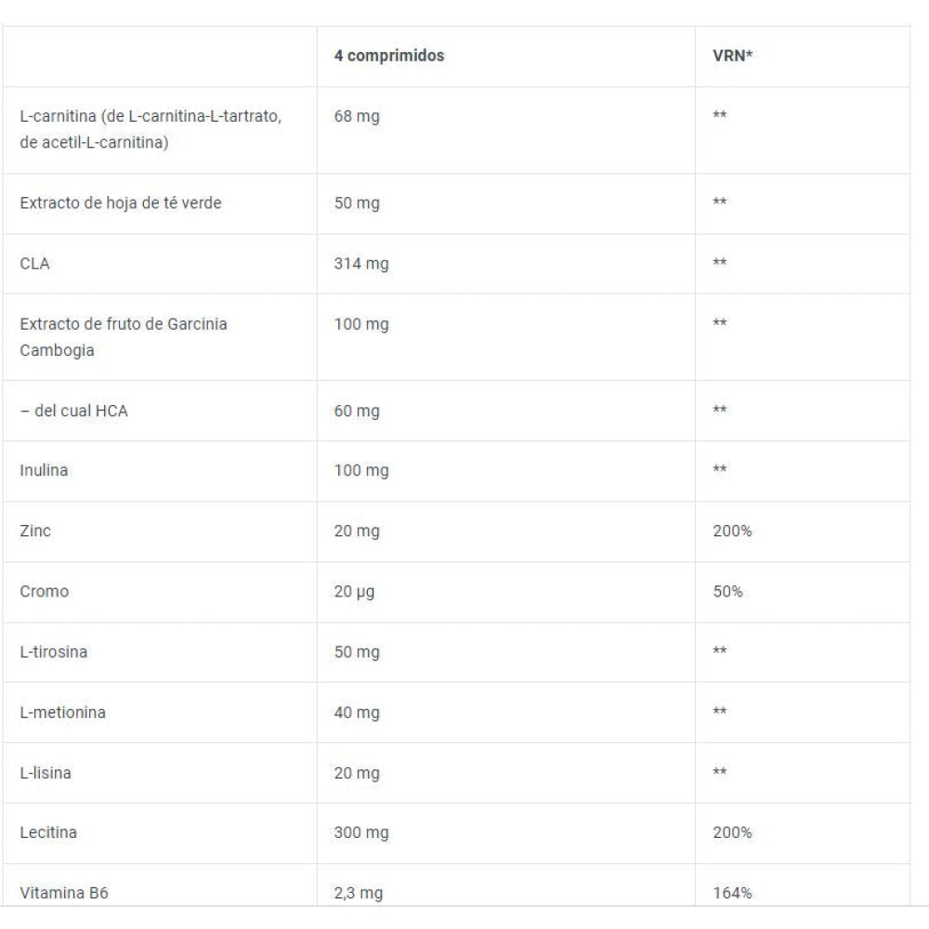Click the Lecitina 300 mg amount

click(x=361, y=832)
